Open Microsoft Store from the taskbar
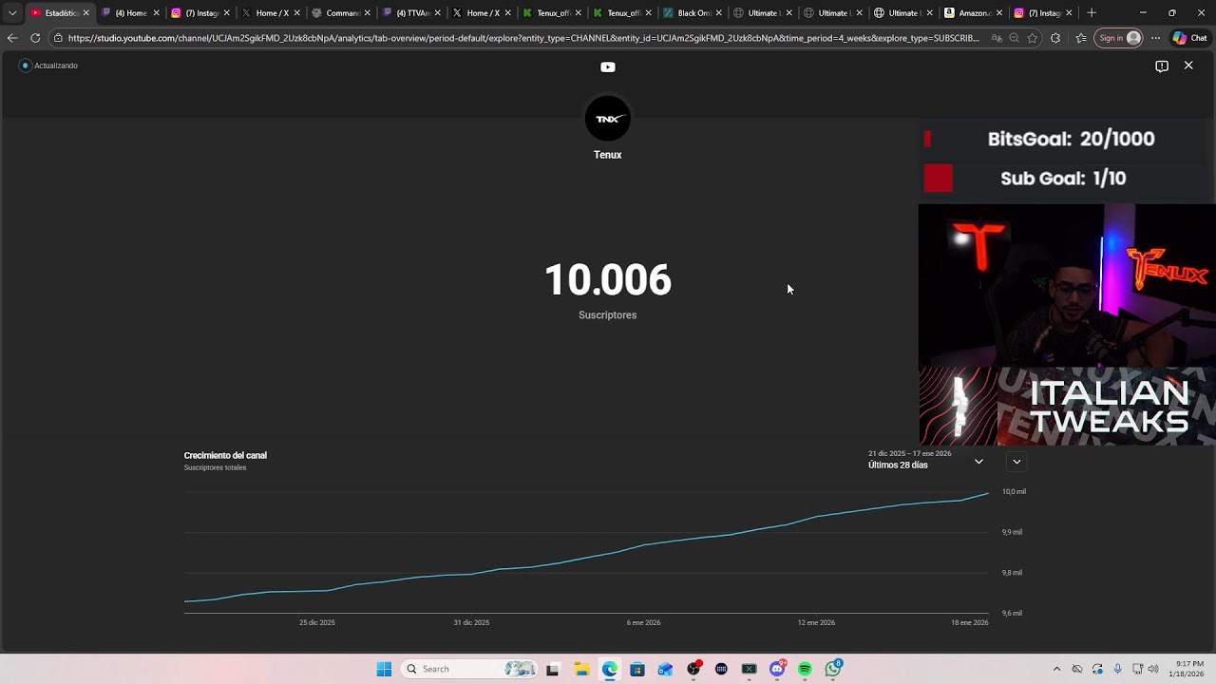 click(637, 669)
